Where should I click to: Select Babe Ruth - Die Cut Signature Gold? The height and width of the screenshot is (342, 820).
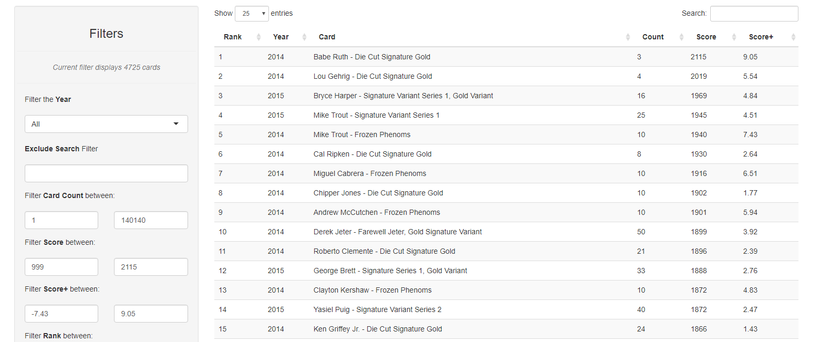pyautogui.click(x=372, y=57)
